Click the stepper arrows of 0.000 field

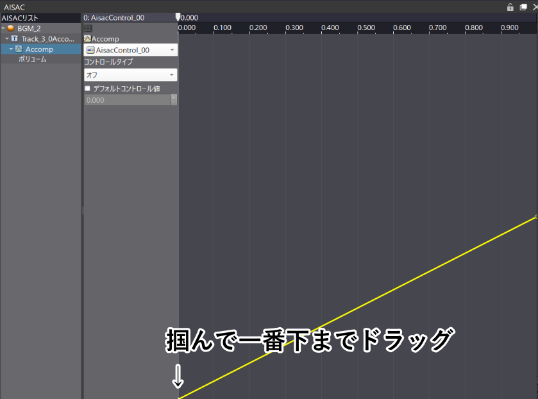click(x=174, y=100)
